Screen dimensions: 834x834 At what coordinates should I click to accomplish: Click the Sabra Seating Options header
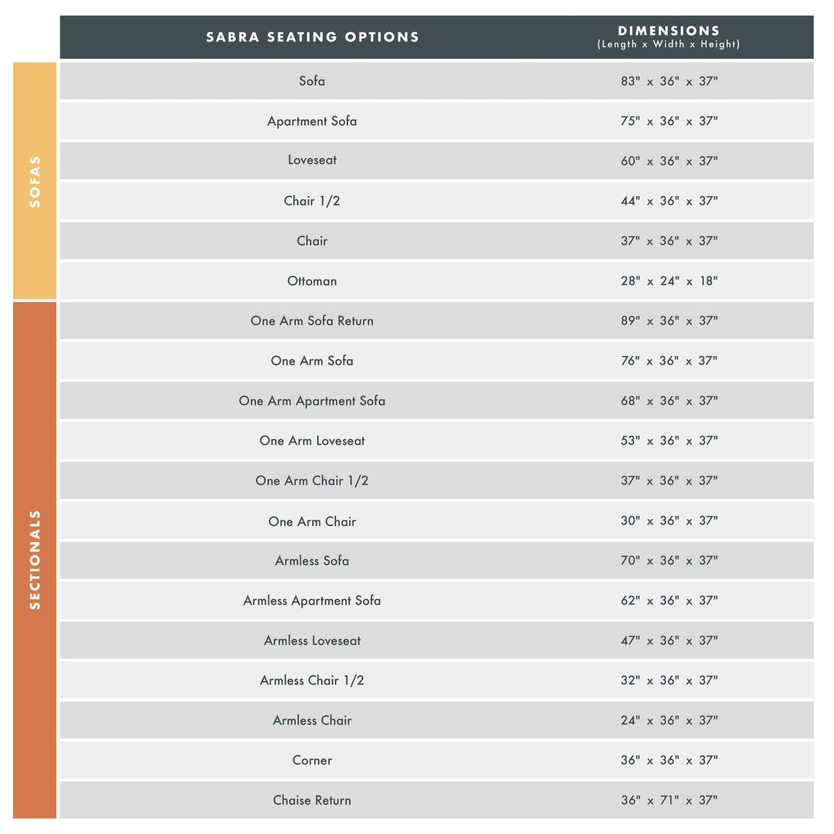click(x=312, y=37)
